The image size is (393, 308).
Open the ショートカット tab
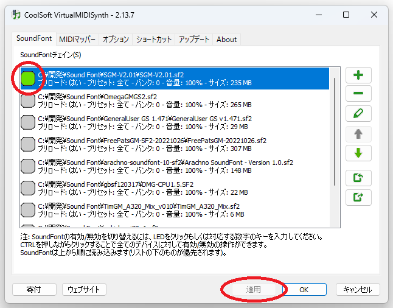154,40
